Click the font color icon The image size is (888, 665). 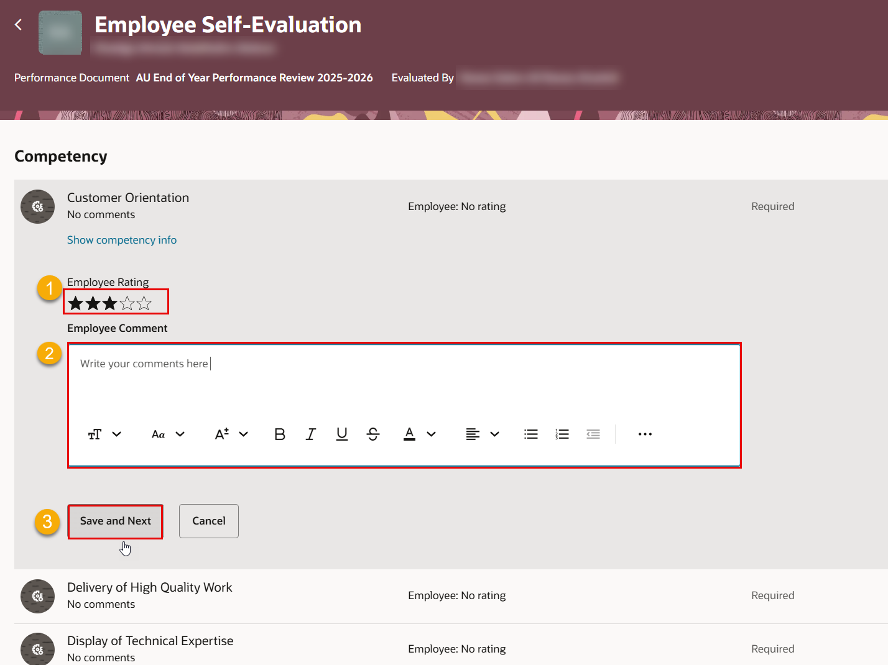[x=409, y=434]
